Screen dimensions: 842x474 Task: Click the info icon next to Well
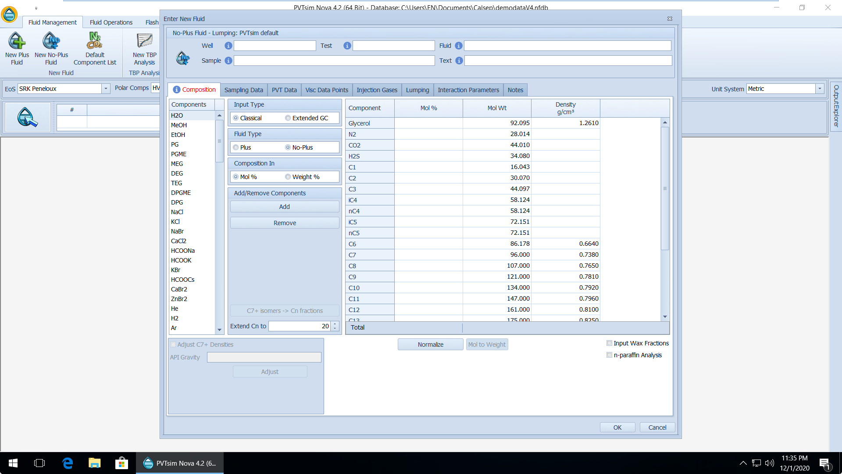(x=228, y=46)
